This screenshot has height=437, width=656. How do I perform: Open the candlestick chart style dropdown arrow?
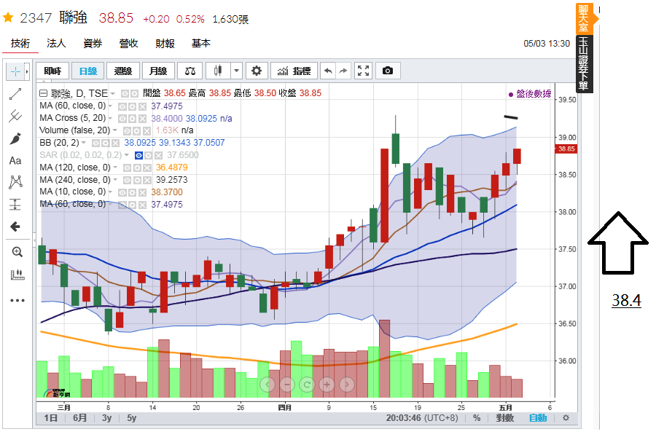coord(236,71)
